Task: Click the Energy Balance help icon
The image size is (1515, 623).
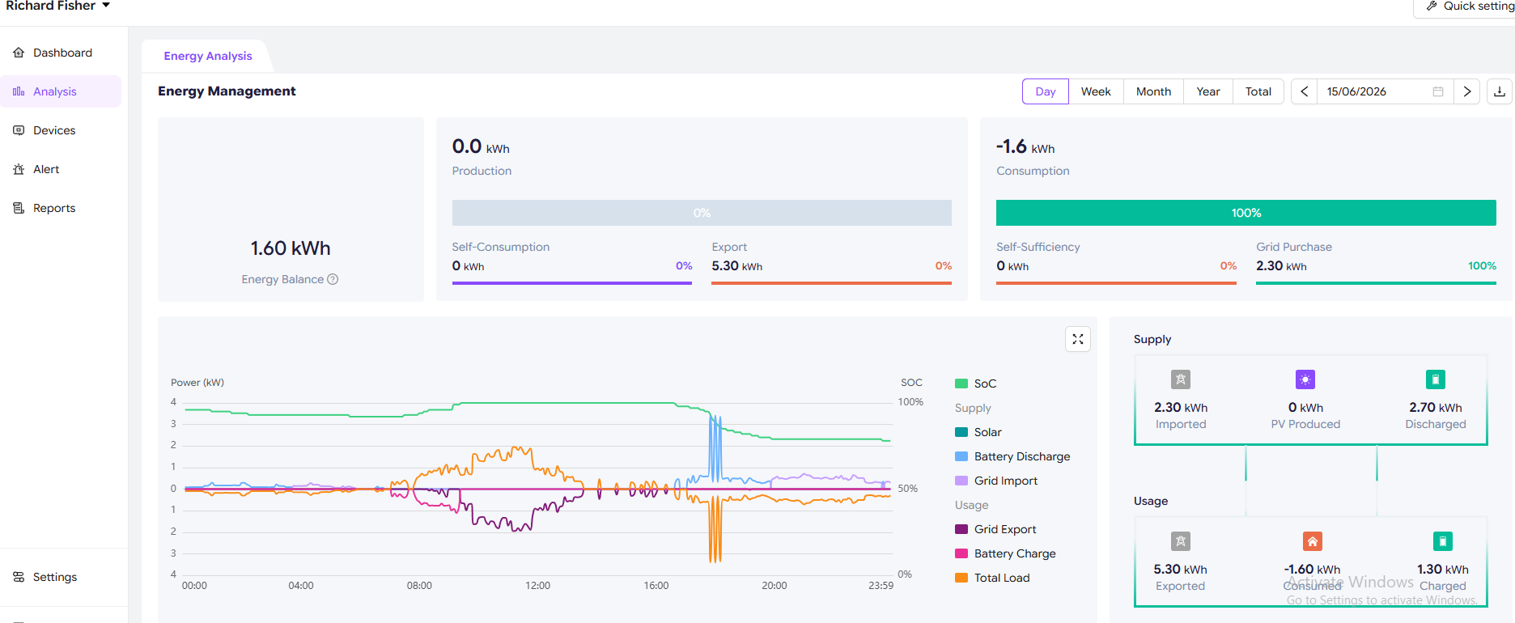Action: (x=333, y=279)
